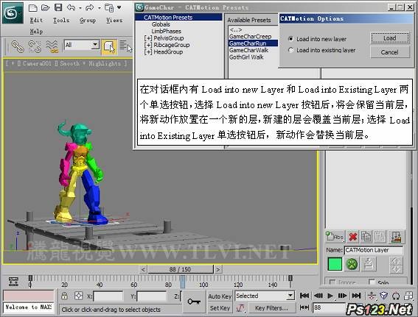Save the scene with the floppy icon

tap(58, 7)
